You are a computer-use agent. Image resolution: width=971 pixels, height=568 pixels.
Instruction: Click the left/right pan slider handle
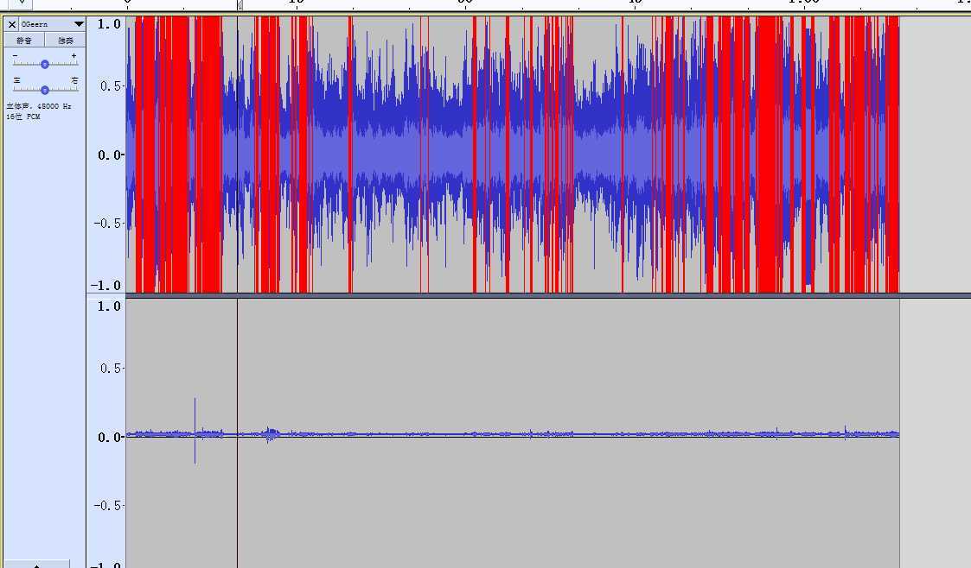click(45, 91)
